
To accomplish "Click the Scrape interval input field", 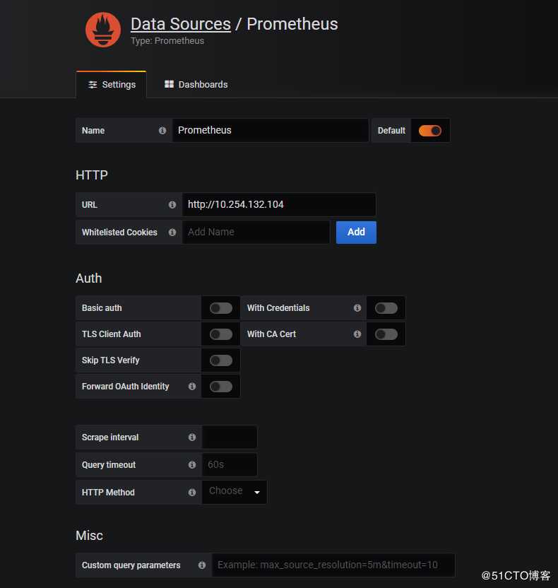I will [x=230, y=437].
